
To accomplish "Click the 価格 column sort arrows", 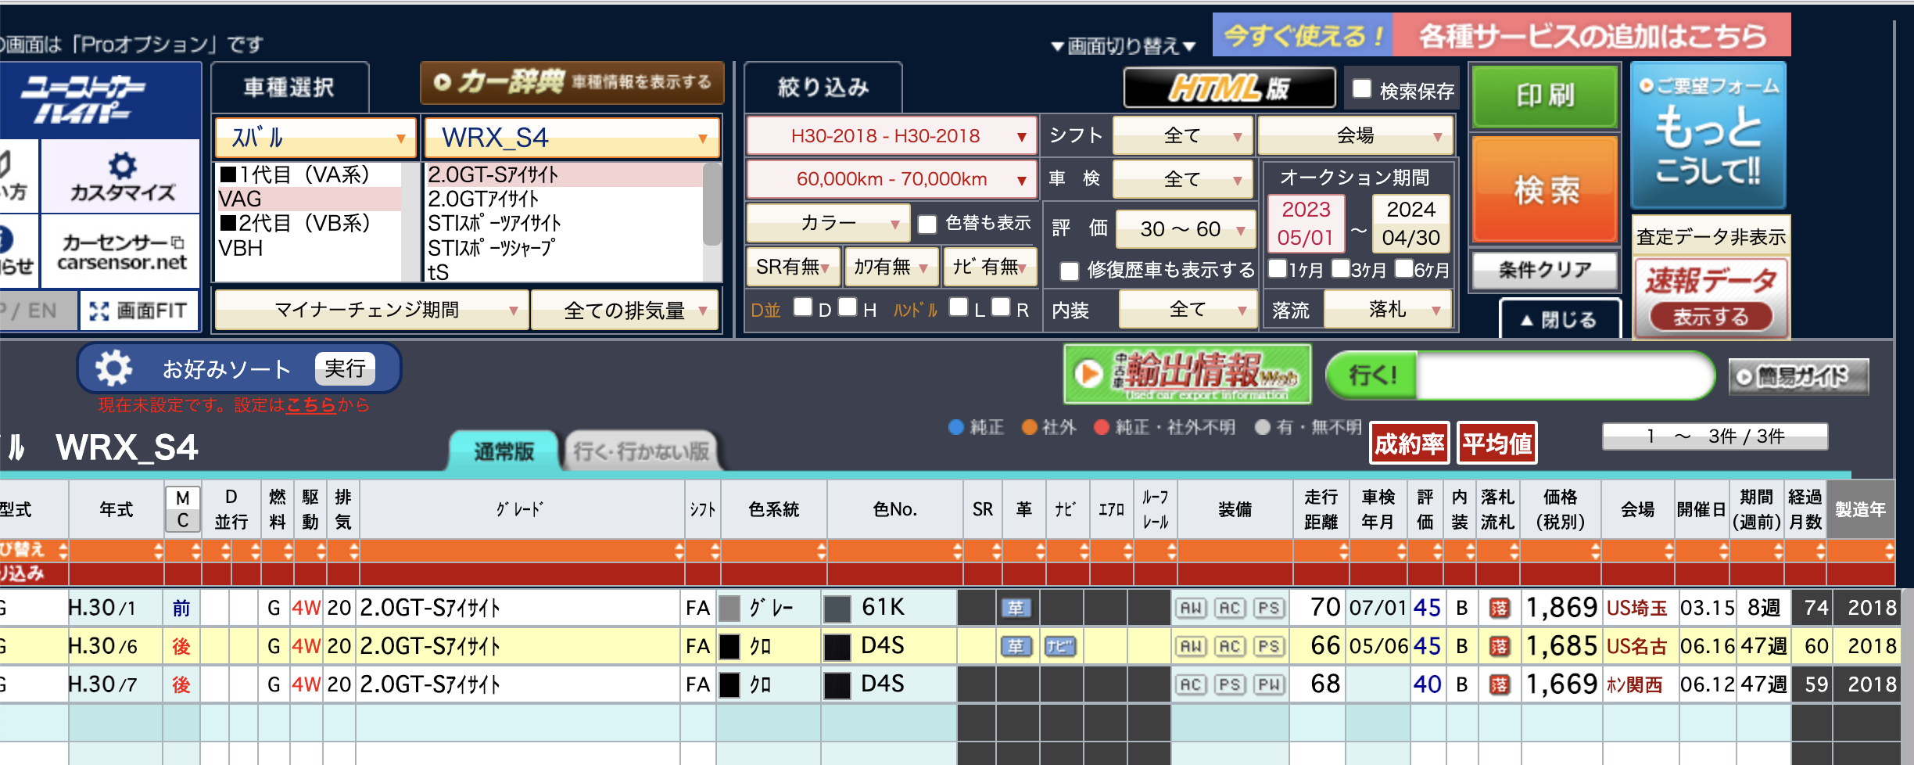I will coord(1595,551).
